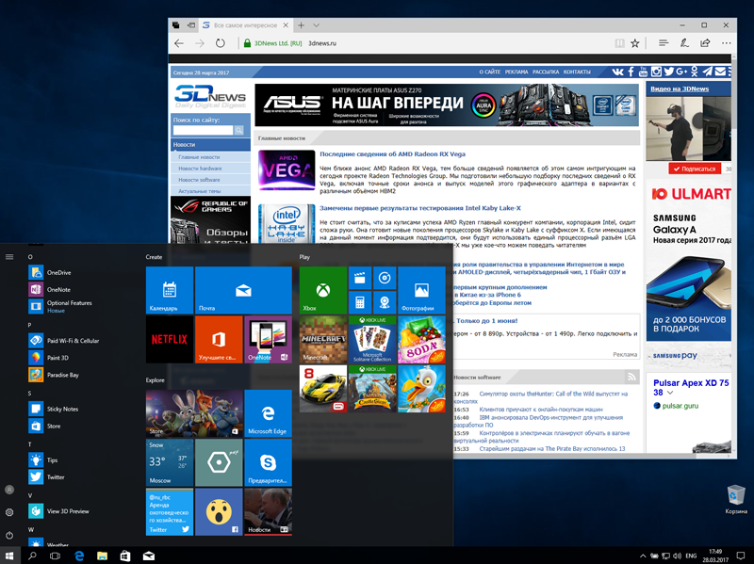Open the Groove Music small tile
The image size is (754, 564).
point(385,278)
